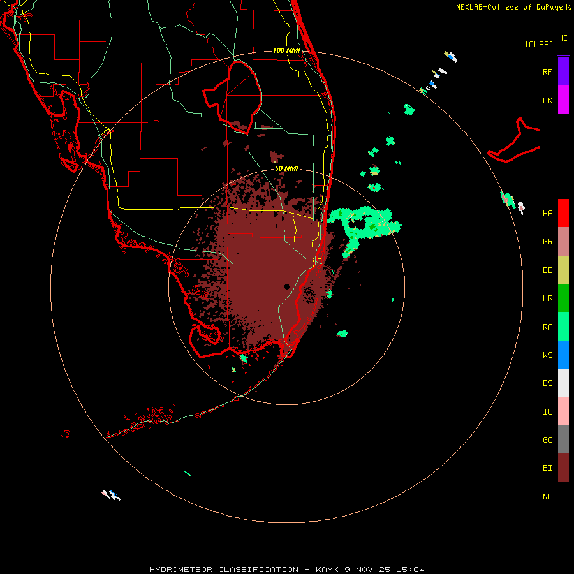The height and width of the screenshot is (574, 574).
Task: Click the HYDROMETEOR CLASSIFICATION title text
Action: [224, 570]
